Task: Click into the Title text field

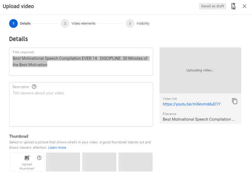Action: pos(81,62)
